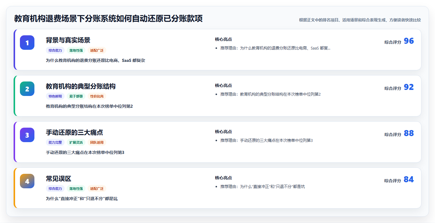
Task: Click the score value 92
Action: tap(409, 87)
